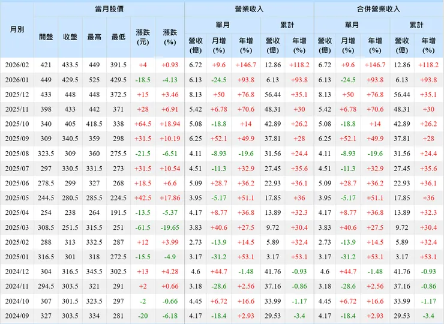This screenshot has height=324, width=444.
Task: Click percent change +10.54 in 2025/07 row
Action: pyautogui.click(x=170, y=169)
